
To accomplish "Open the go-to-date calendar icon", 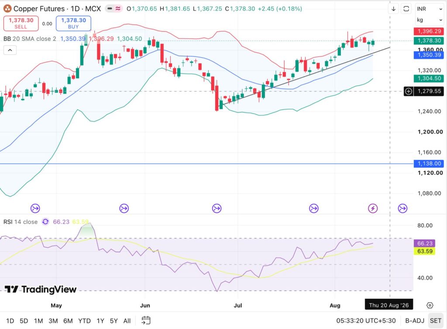I will tap(146, 320).
